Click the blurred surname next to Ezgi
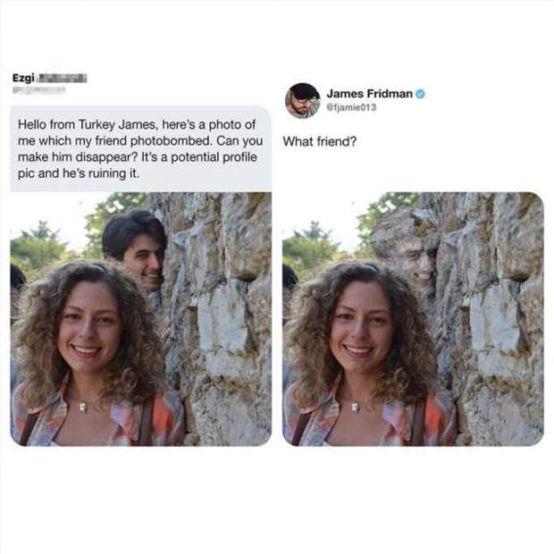 tap(63, 78)
